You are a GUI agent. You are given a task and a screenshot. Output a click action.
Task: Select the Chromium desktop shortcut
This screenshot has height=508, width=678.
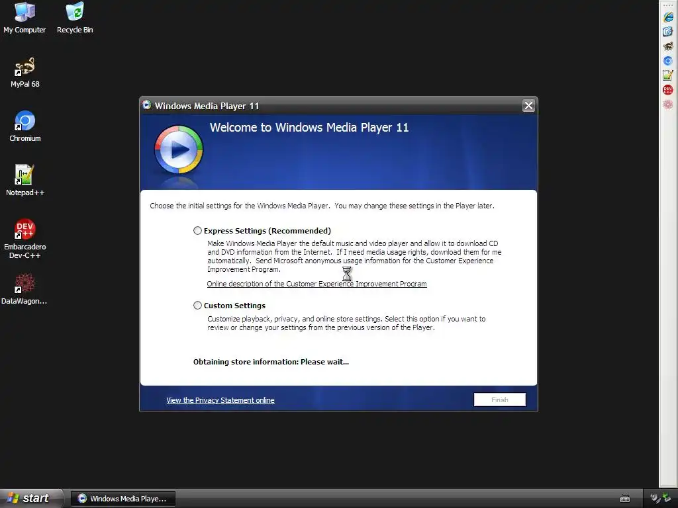[24, 126]
